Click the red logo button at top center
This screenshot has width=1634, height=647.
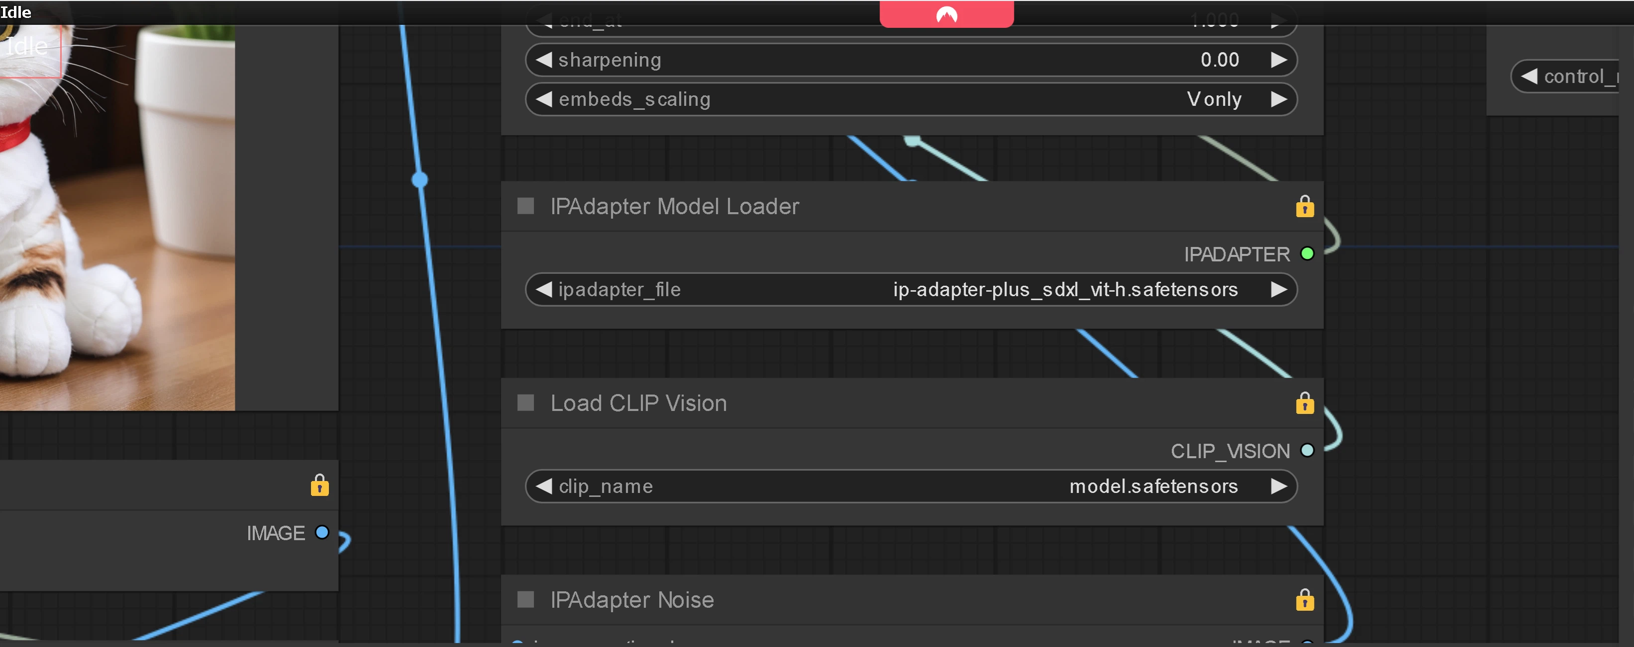tap(946, 14)
